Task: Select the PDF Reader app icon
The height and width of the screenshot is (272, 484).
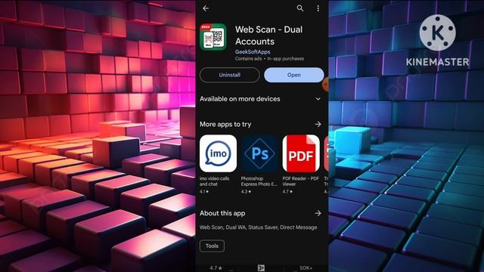Action: [301, 153]
